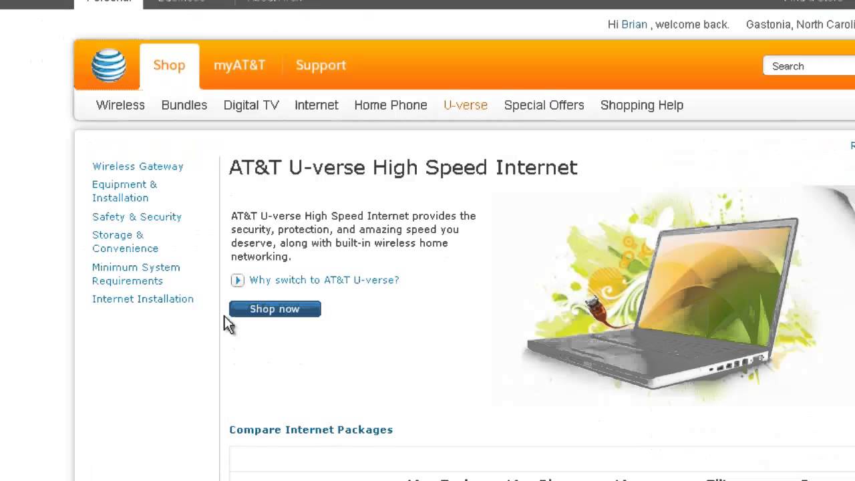Go to Digital TV section

click(251, 106)
